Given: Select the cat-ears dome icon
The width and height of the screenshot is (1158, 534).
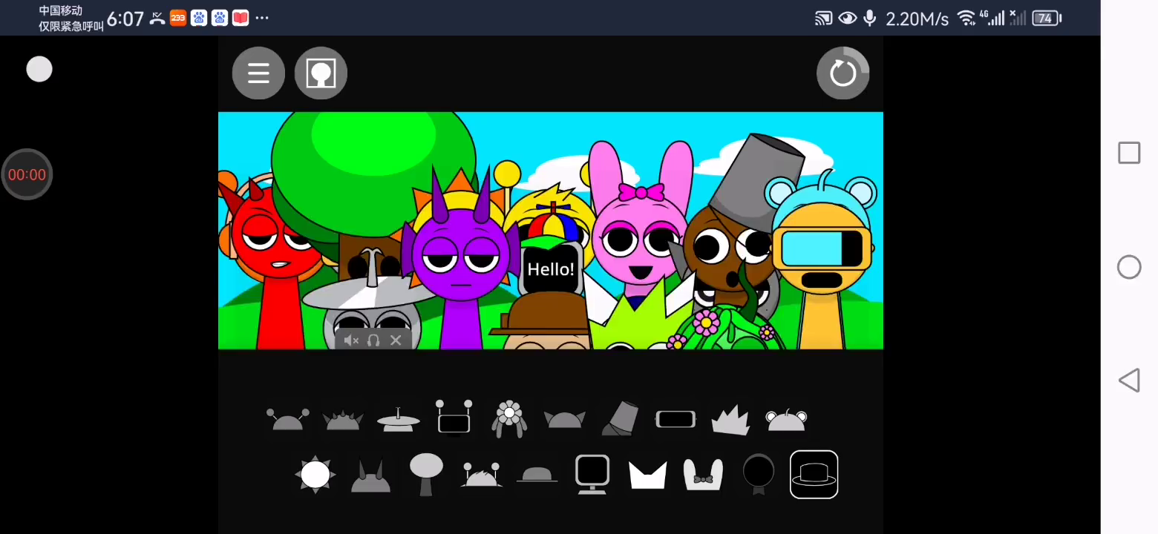Looking at the screenshot, I should pos(564,420).
